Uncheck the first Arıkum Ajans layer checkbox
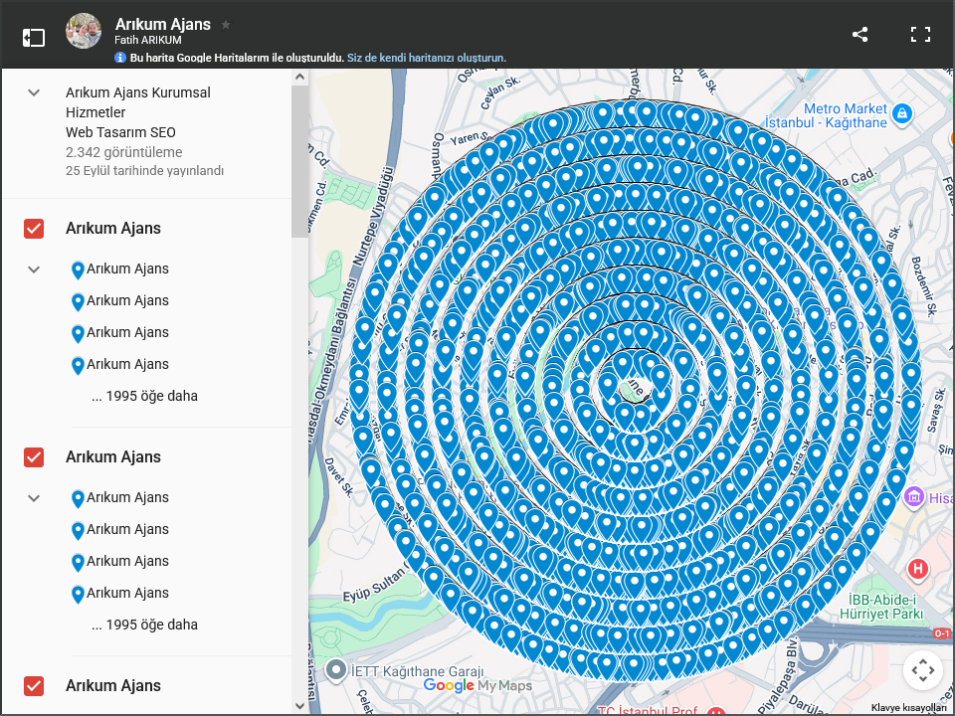955x716 pixels. click(34, 229)
